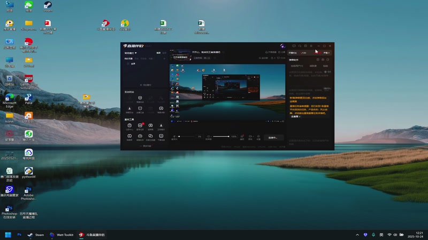Click the live preview screen

[x=227, y=93]
